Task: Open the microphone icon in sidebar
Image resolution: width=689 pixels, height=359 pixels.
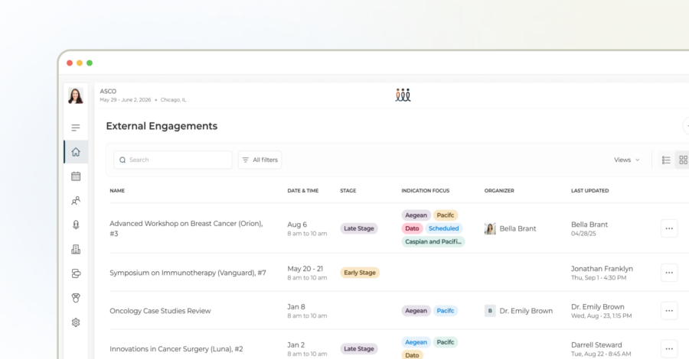Action: [76, 225]
